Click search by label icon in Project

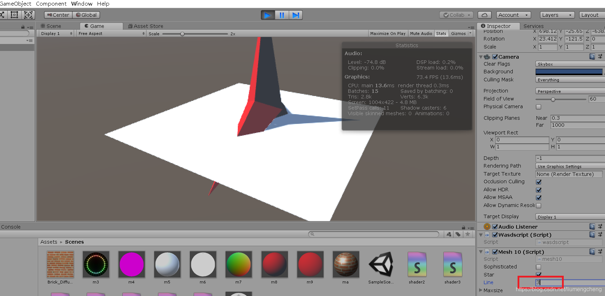pos(458,234)
